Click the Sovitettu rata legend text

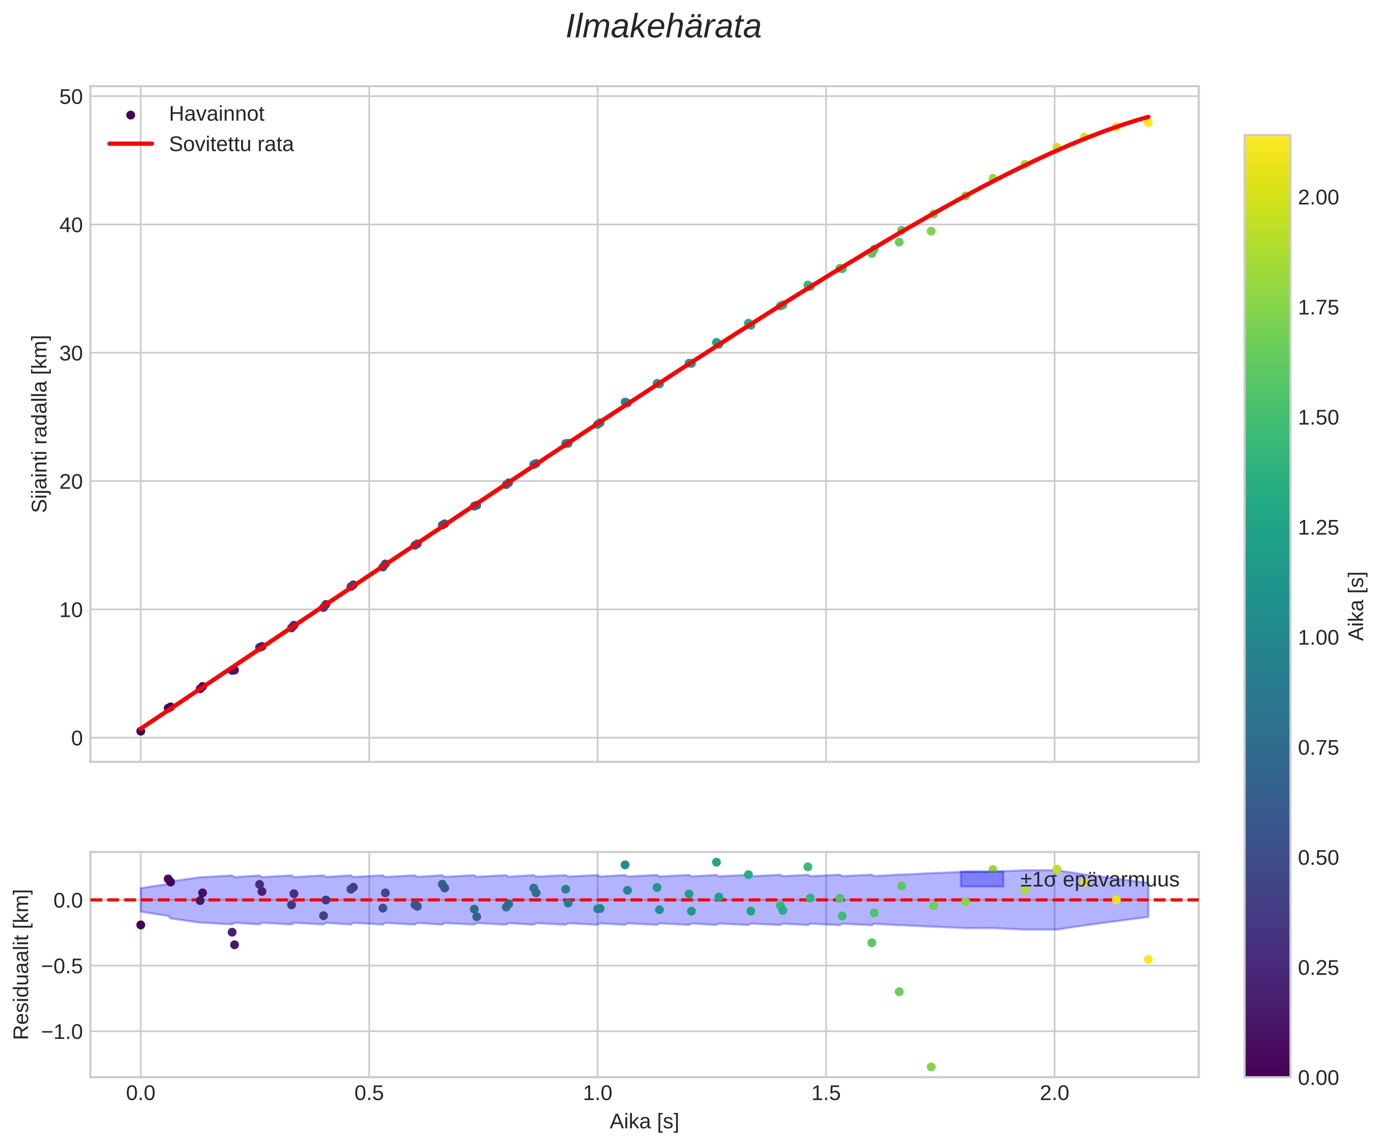click(x=231, y=145)
